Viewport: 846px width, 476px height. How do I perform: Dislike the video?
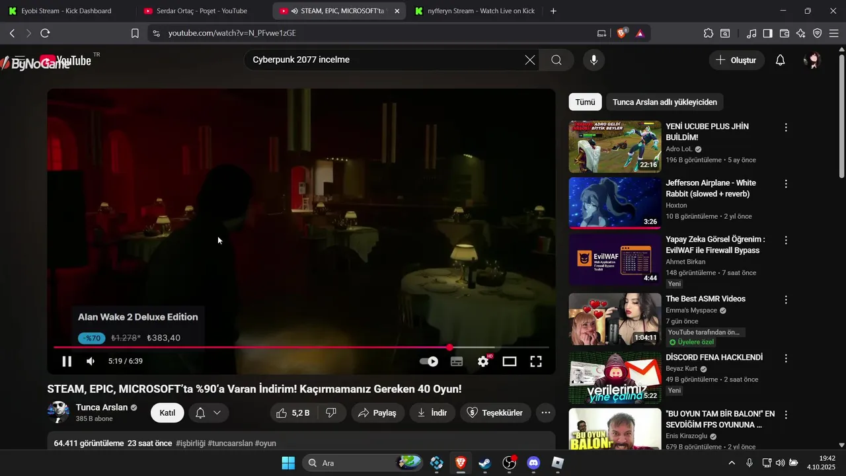(332, 413)
